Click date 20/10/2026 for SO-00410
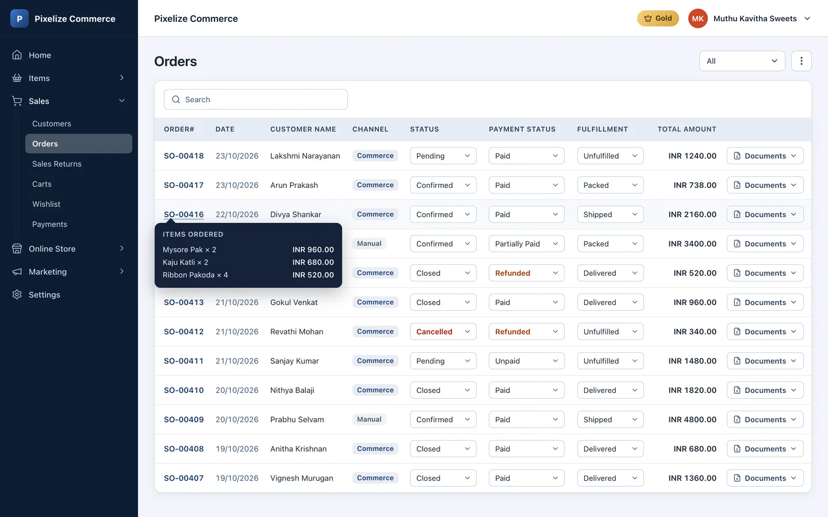Image resolution: width=828 pixels, height=517 pixels. (x=237, y=390)
